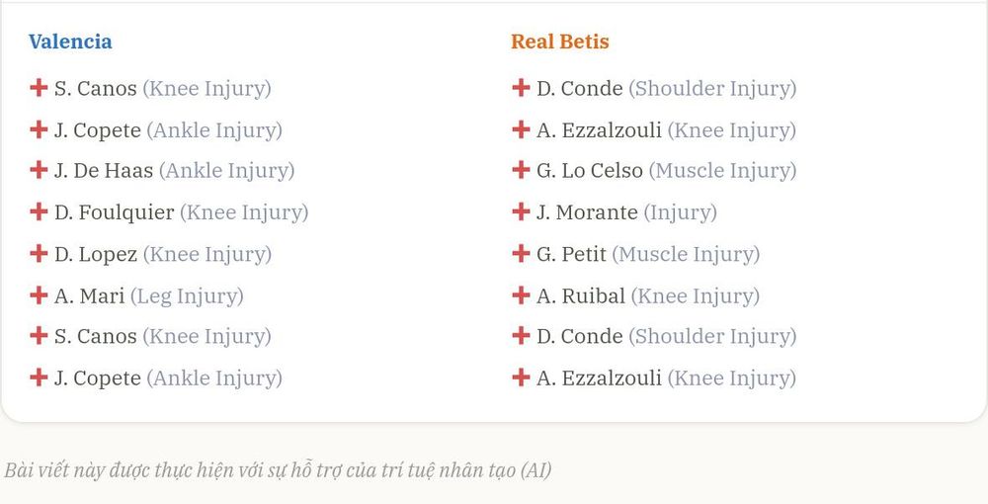This screenshot has width=988, height=504.
Task: Open the Valencia team heading
Action: 70,42
